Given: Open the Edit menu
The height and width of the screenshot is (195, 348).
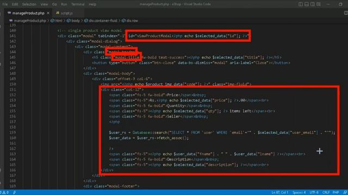Looking at the screenshot, I should click(15, 4).
